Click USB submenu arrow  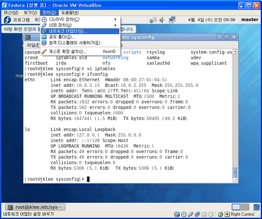pyautogui.click(x=115, y=25)
